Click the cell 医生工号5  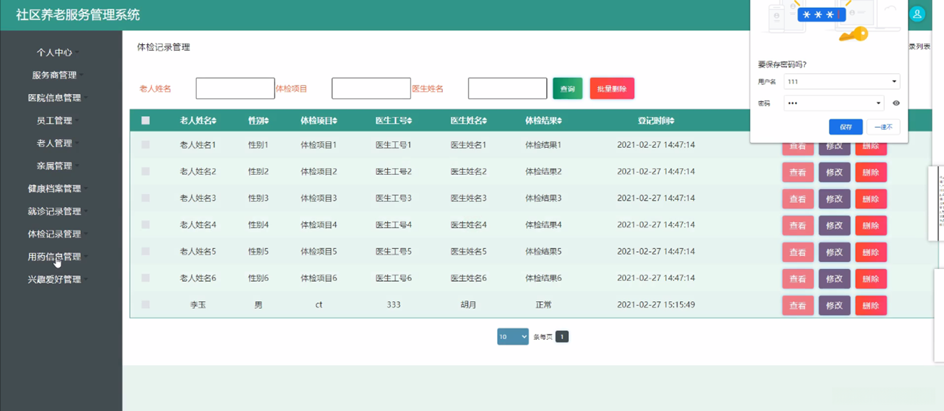pos(394,251)
